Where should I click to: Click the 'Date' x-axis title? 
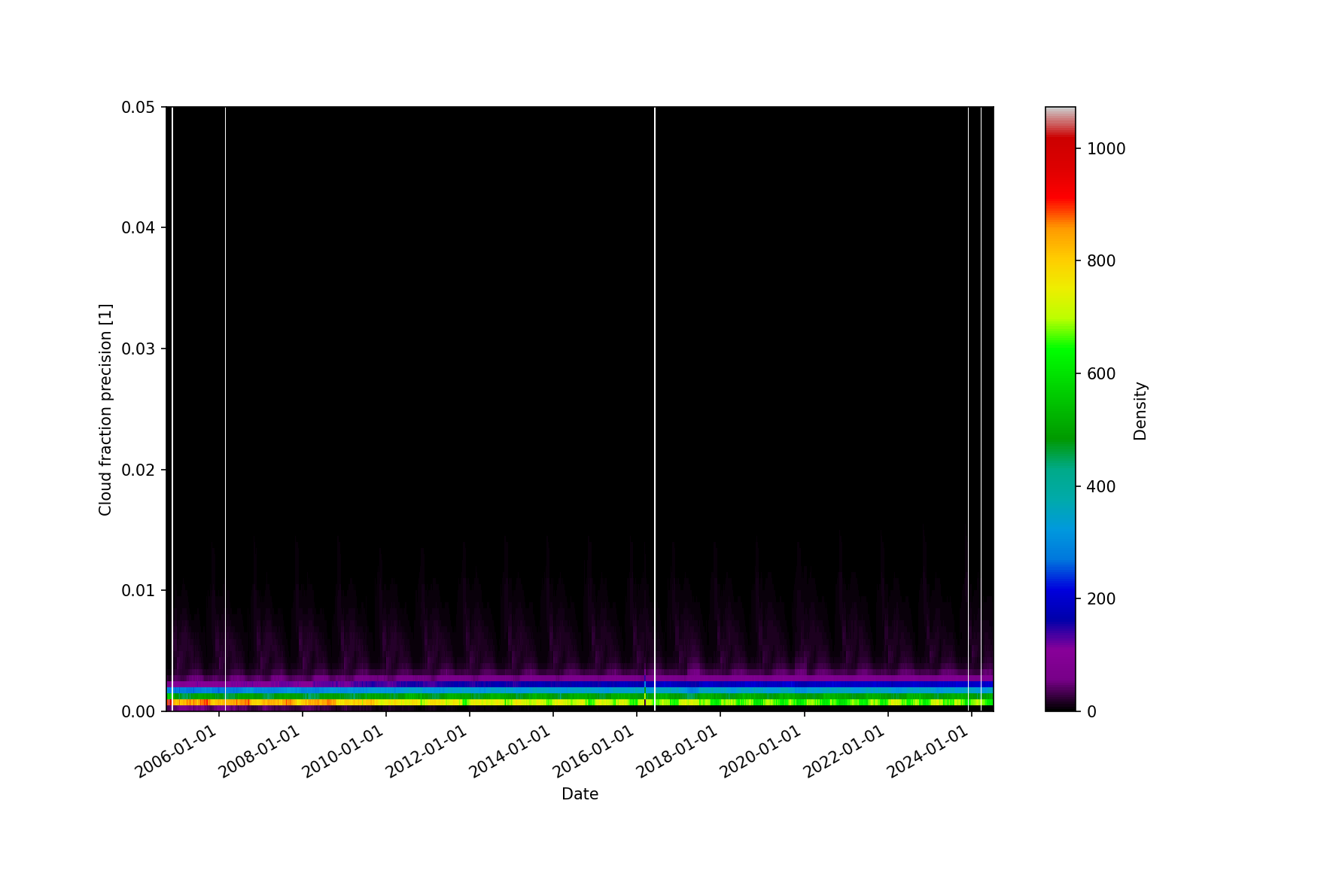pyautogui.click(x=580, y=794)
